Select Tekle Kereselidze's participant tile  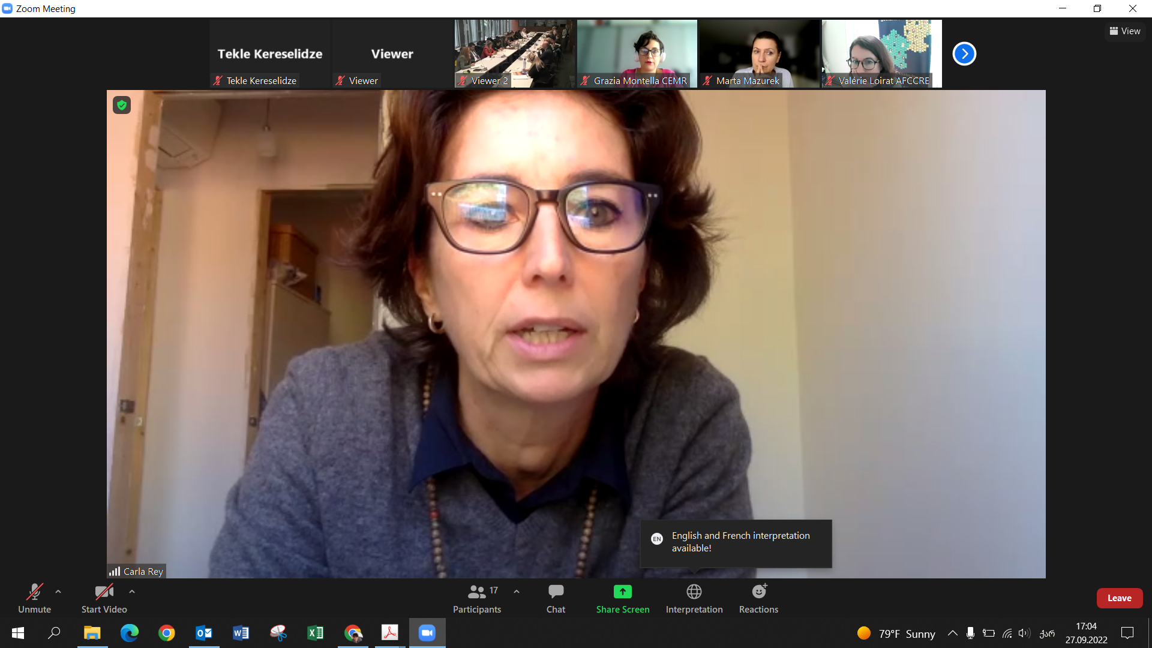tap(270, 54)
